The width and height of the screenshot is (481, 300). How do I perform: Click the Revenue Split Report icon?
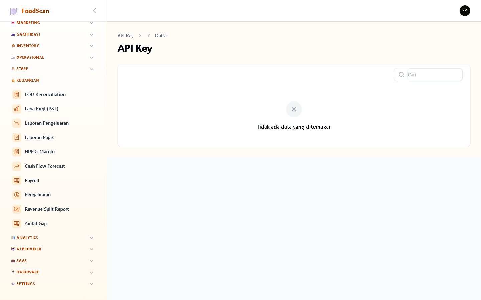point(17,209)
